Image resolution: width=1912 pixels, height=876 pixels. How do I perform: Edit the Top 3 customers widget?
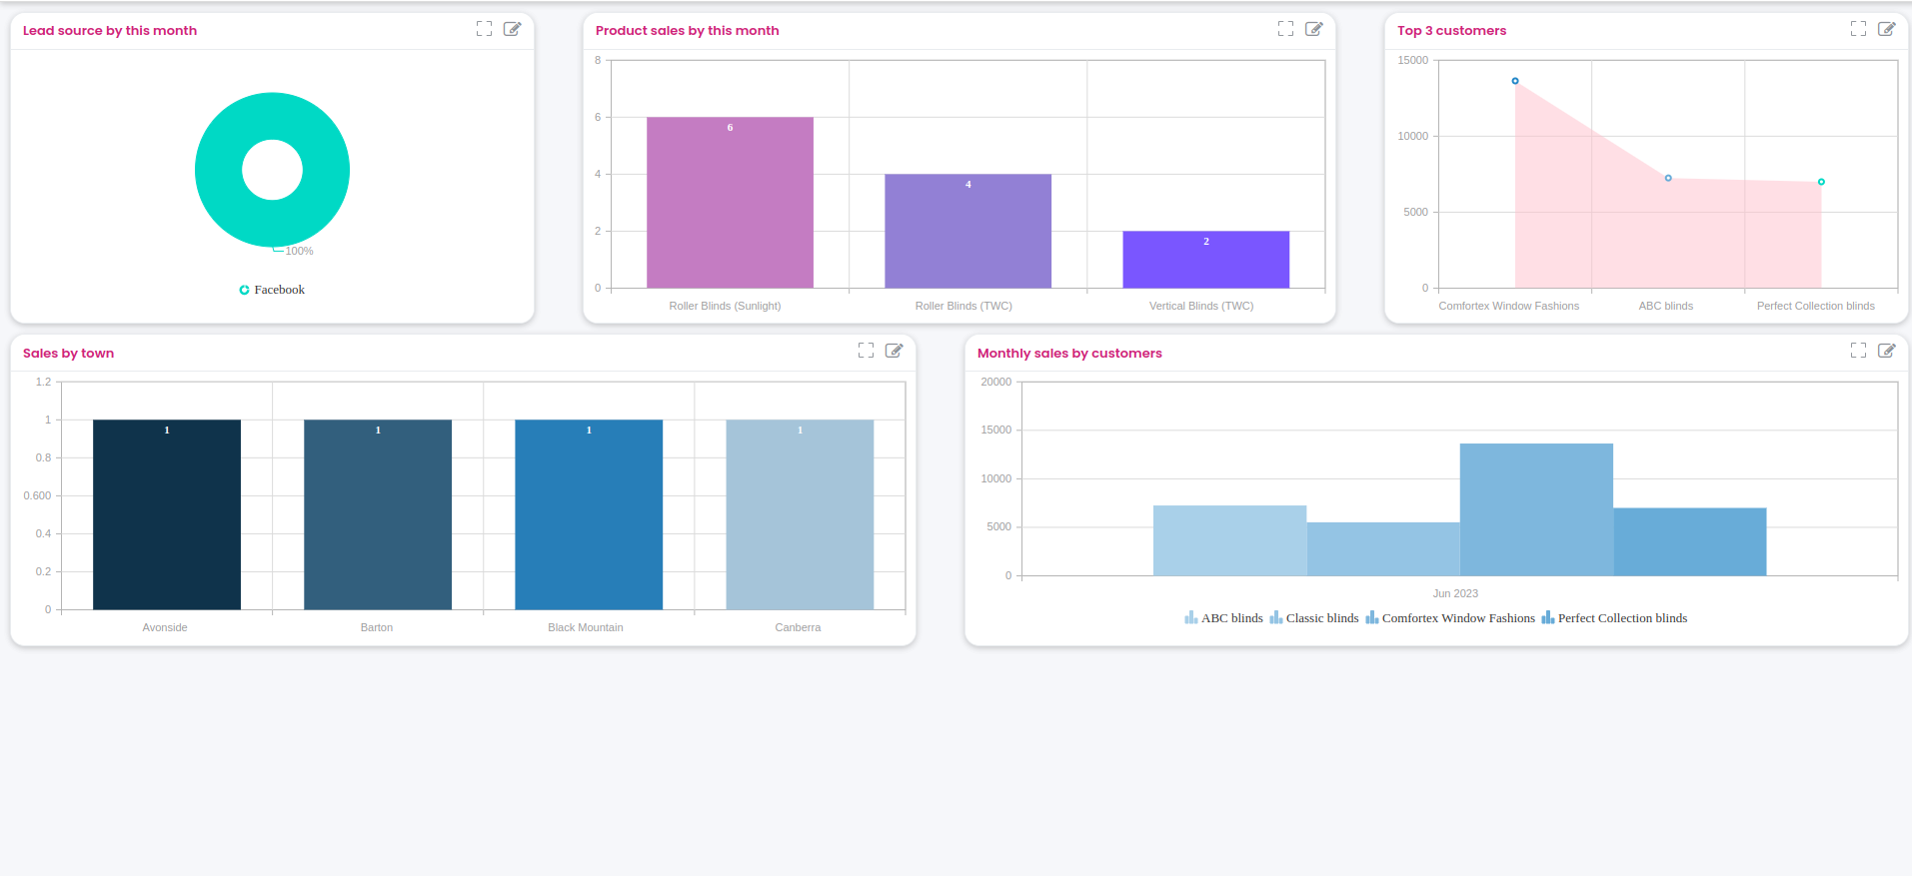click(x=1886, y=29)
